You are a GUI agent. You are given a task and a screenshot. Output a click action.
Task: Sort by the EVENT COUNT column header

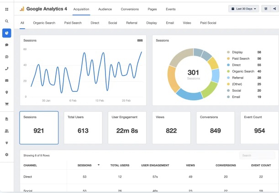[261, 165]
